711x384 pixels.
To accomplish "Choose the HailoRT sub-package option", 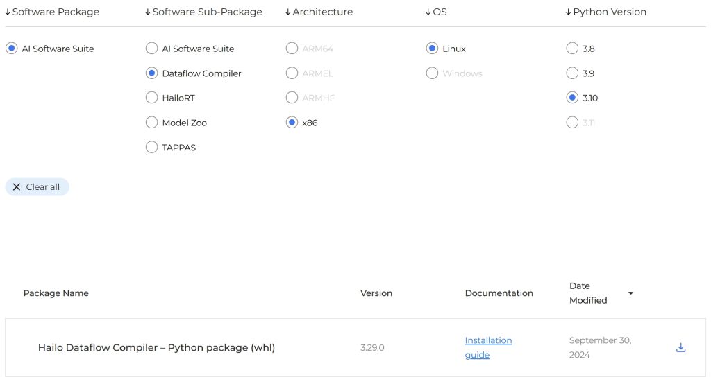I will pos(151,98).
